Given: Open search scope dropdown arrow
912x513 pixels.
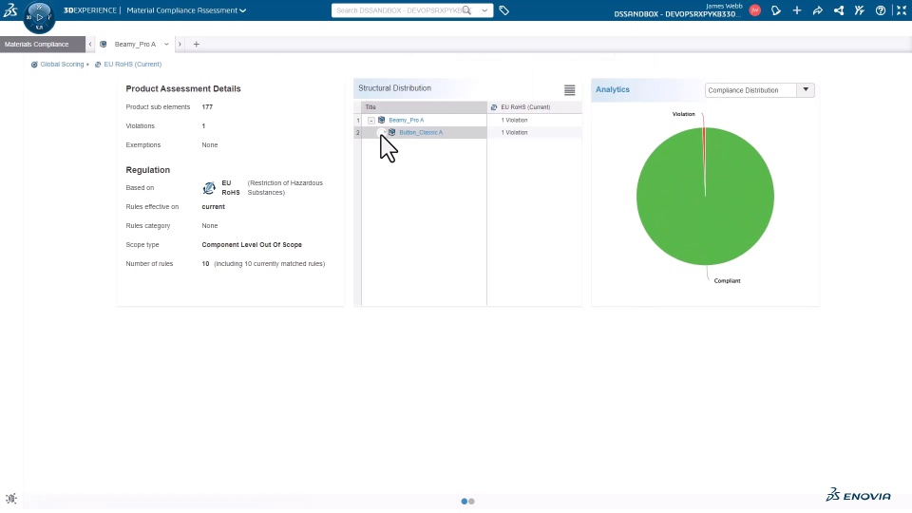Looking at the screenshot, I should [484, 10].
